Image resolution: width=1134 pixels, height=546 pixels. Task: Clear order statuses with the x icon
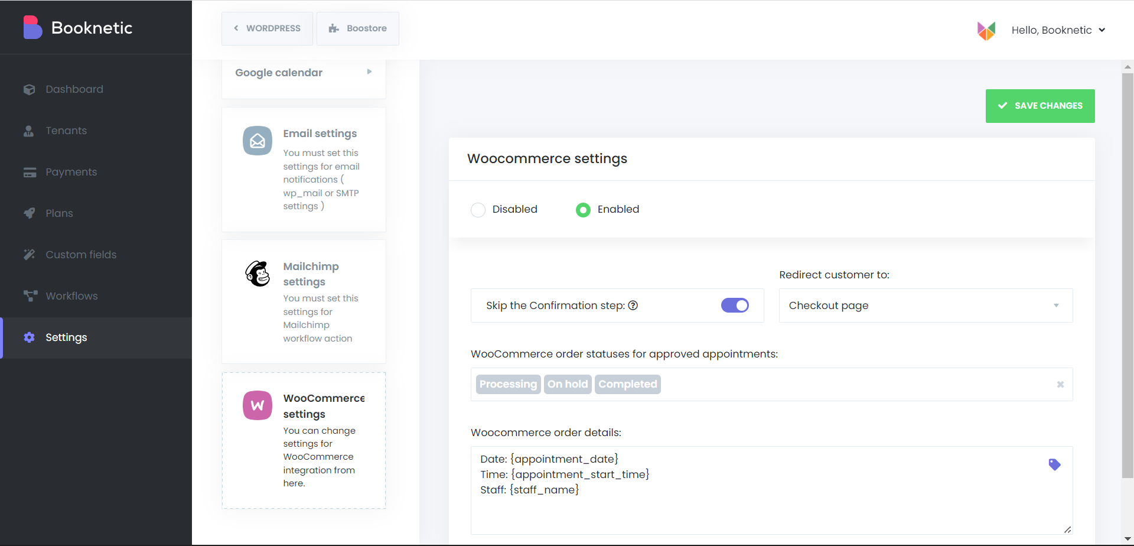click(1060, 384)
